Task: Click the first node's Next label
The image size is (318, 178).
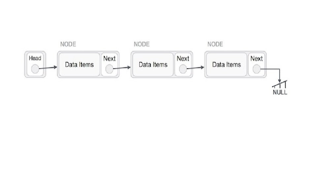Action: pyautogui.click(x=110, y=59)
